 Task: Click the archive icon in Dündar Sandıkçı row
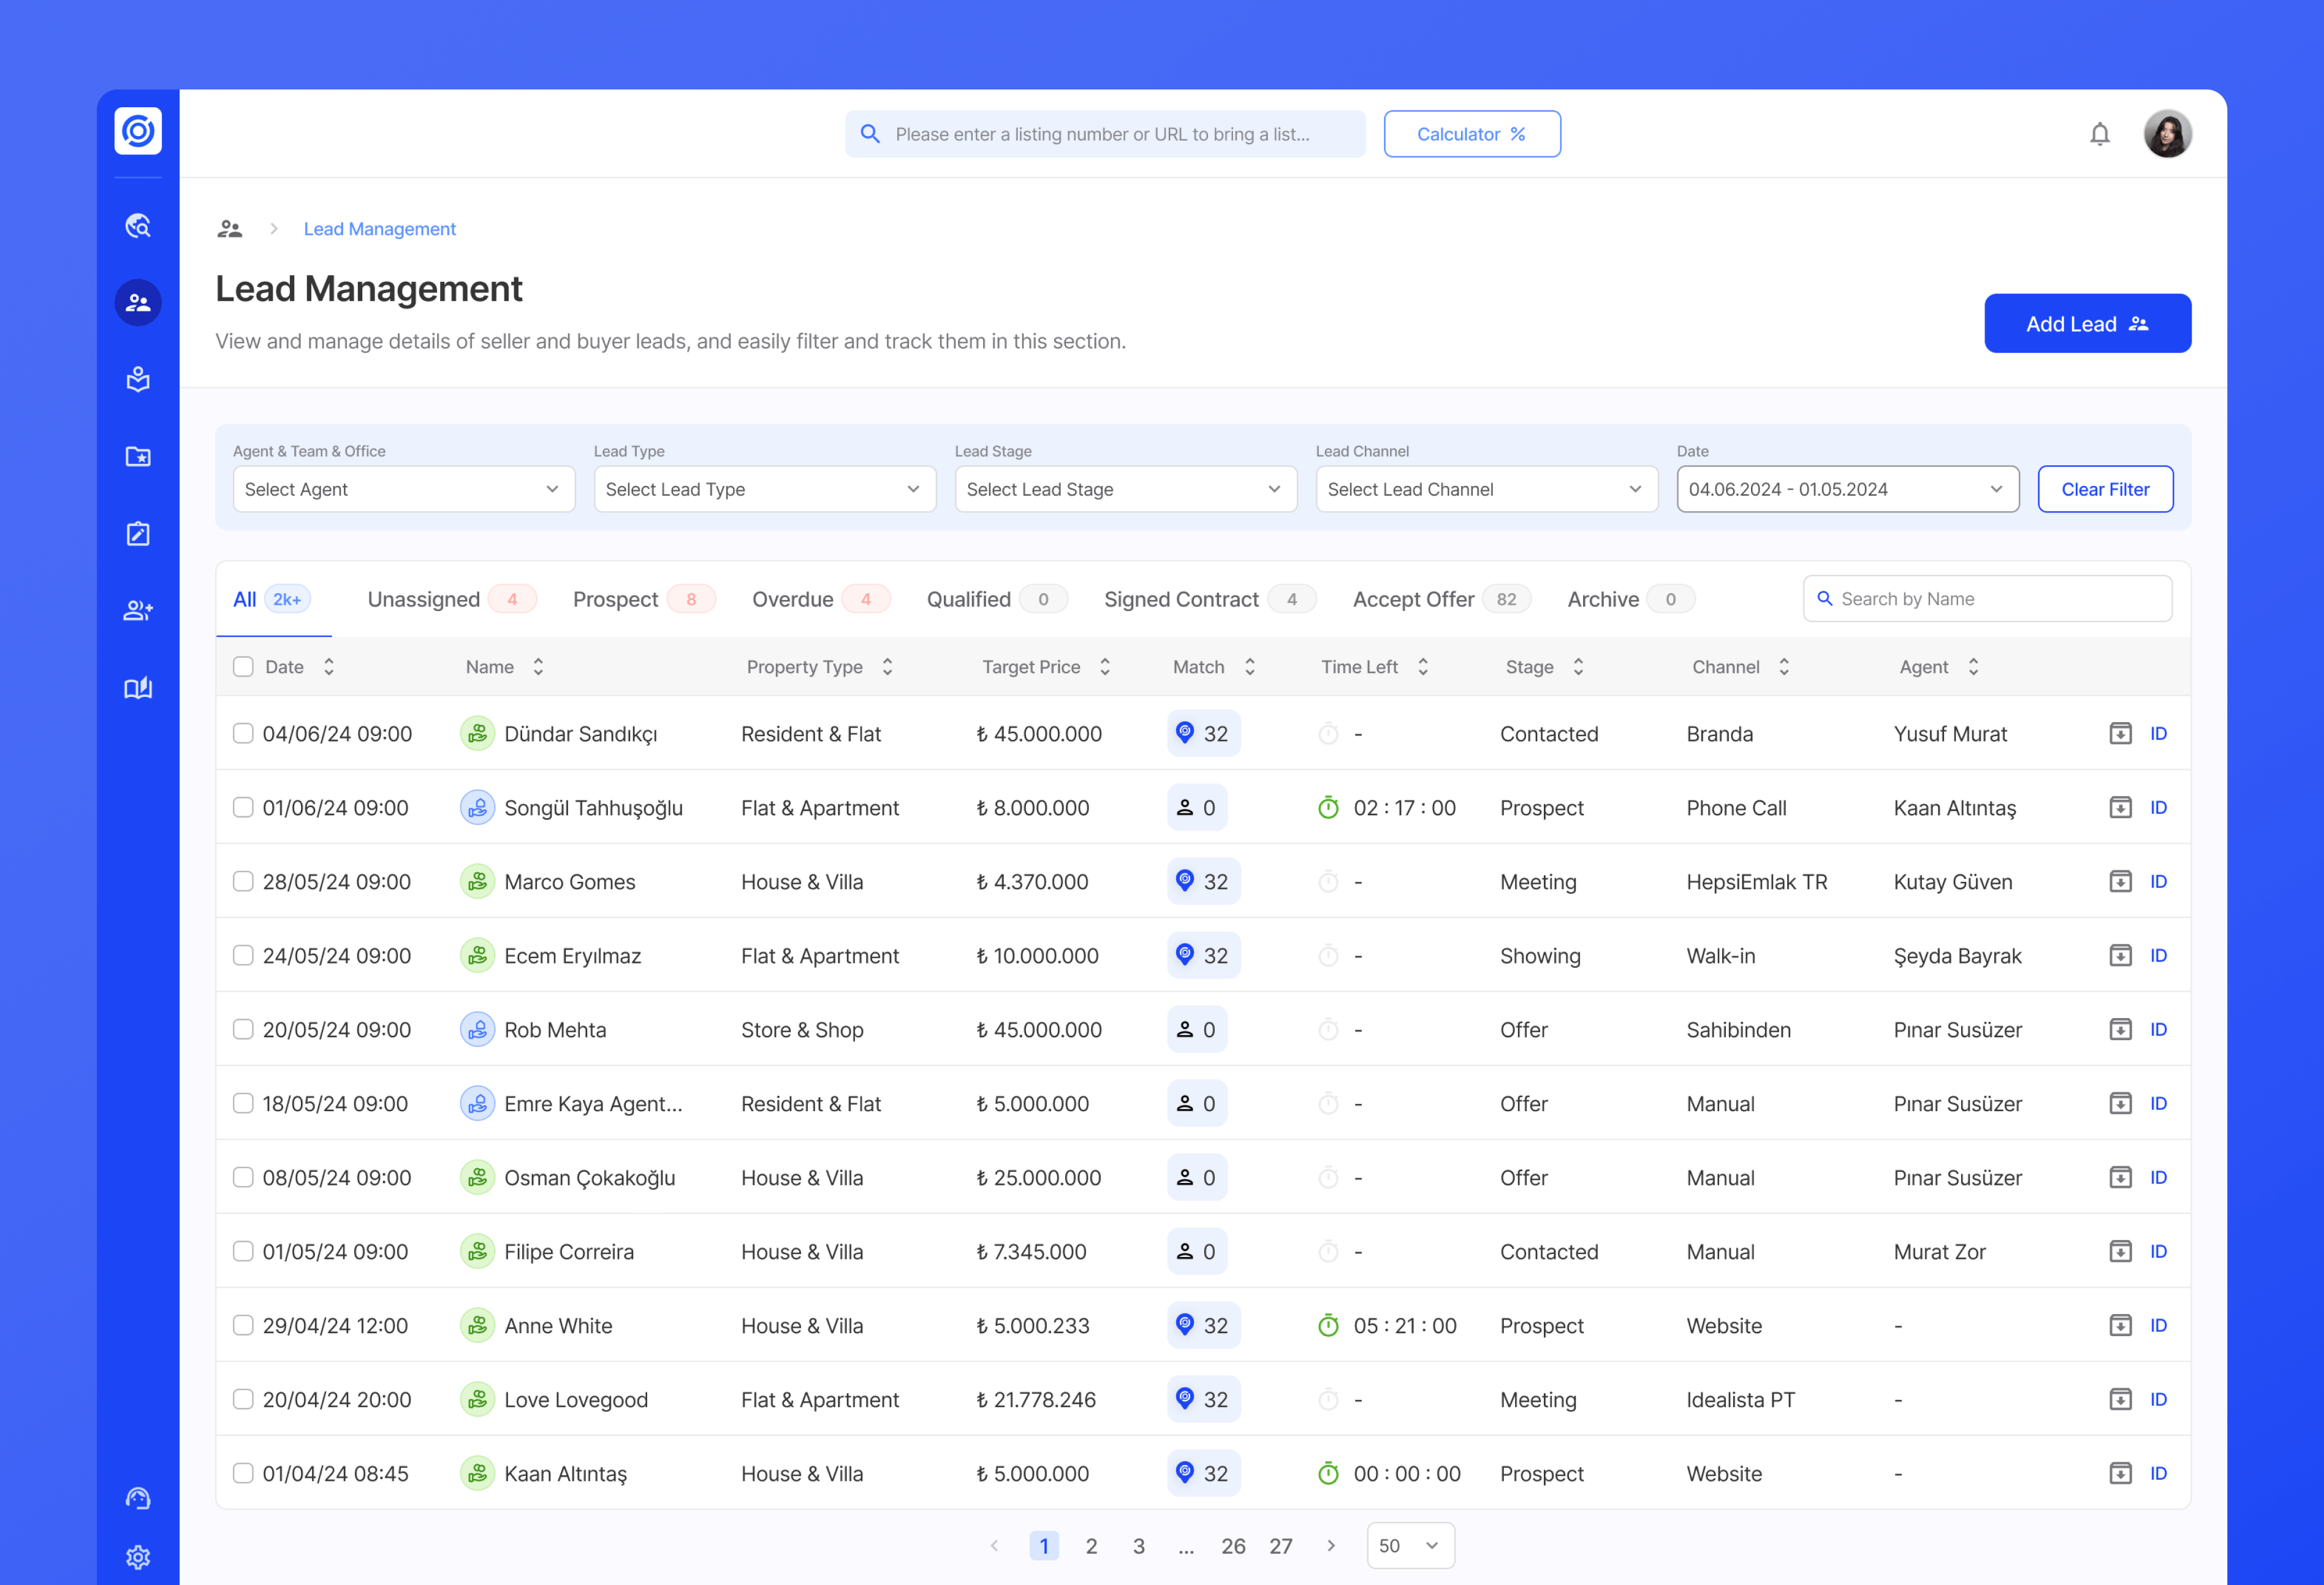2121,733
